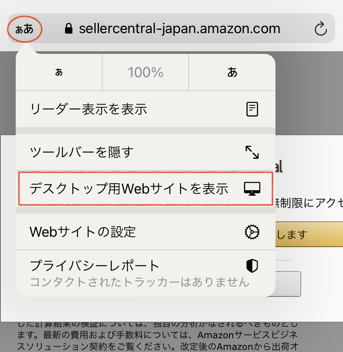Click the hide toolbar diagonal arrows icon
The width and height of the screenshot is (343, 352).
point(252,152)
